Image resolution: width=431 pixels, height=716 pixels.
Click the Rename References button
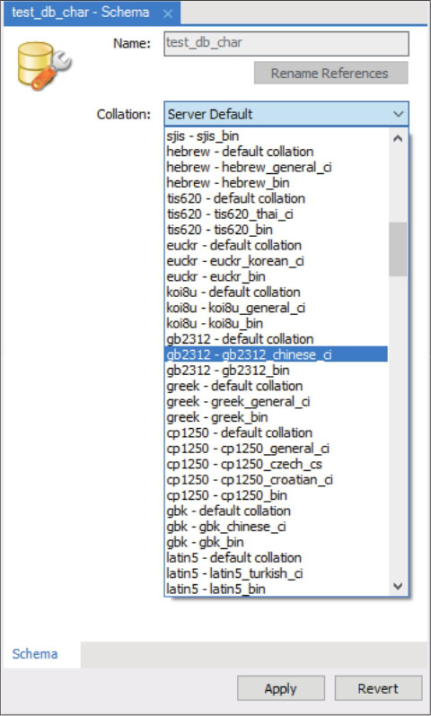tap(331, 73)
